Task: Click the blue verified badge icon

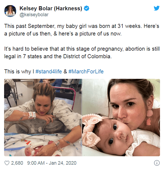Action: pyautogui.click(x=87, y=8)
